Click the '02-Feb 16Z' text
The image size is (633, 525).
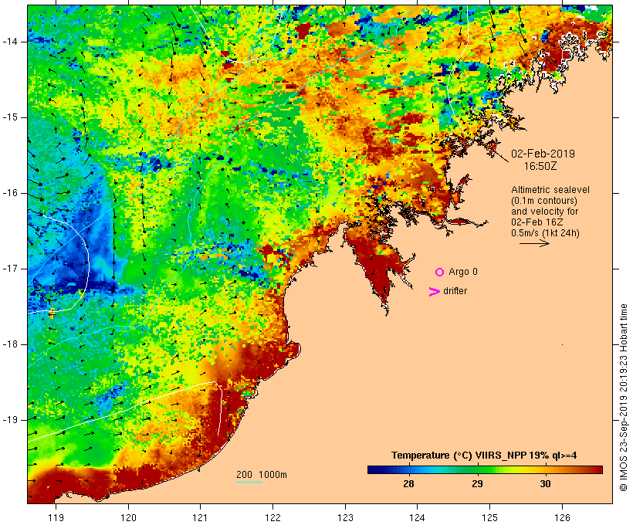click(537, 222)
